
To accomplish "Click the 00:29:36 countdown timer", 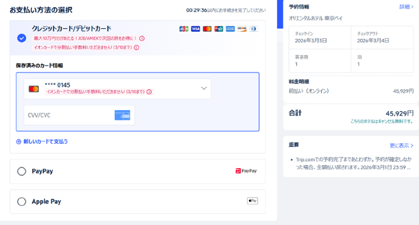I will 196,11.
